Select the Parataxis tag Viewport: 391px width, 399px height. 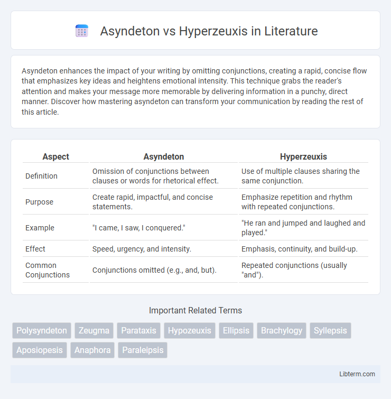click(x=138, y=330)
